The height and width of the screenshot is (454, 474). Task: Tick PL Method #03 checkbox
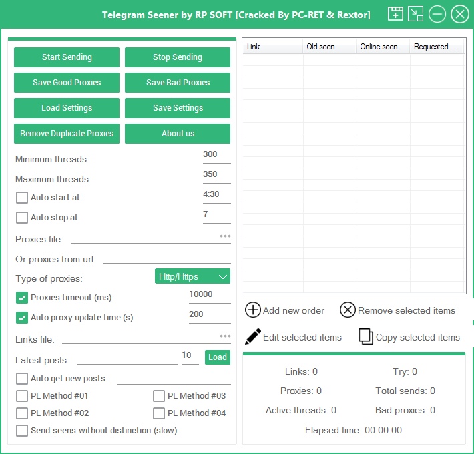point(159,396)
